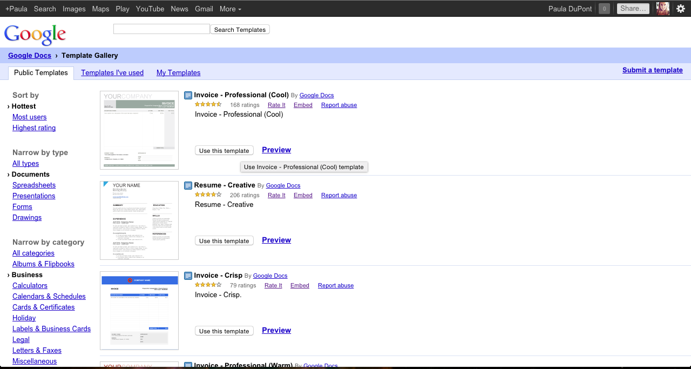Expand the More dropdown in top bar
The image size is (691, 369).
[x=231, y=9]
